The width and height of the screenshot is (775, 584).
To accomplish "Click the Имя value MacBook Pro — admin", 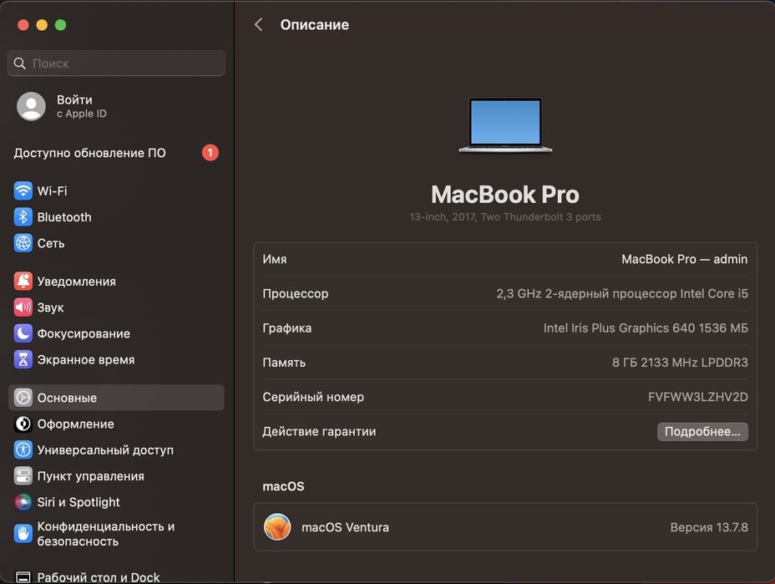I will [x=685, y=259].
